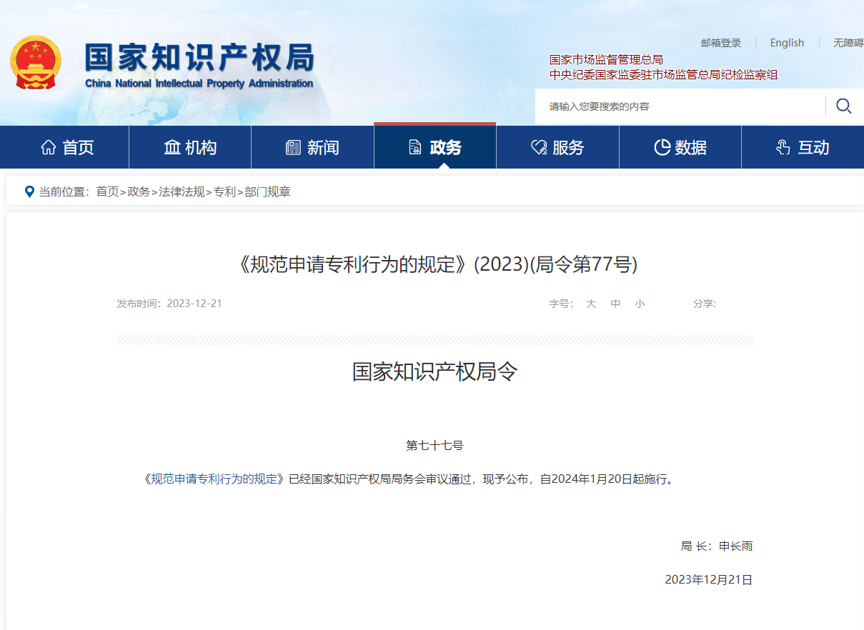The image size is (864, 630).
Task: Click 法律法规 in the breadcrumb
Action: tap(182, 191)
